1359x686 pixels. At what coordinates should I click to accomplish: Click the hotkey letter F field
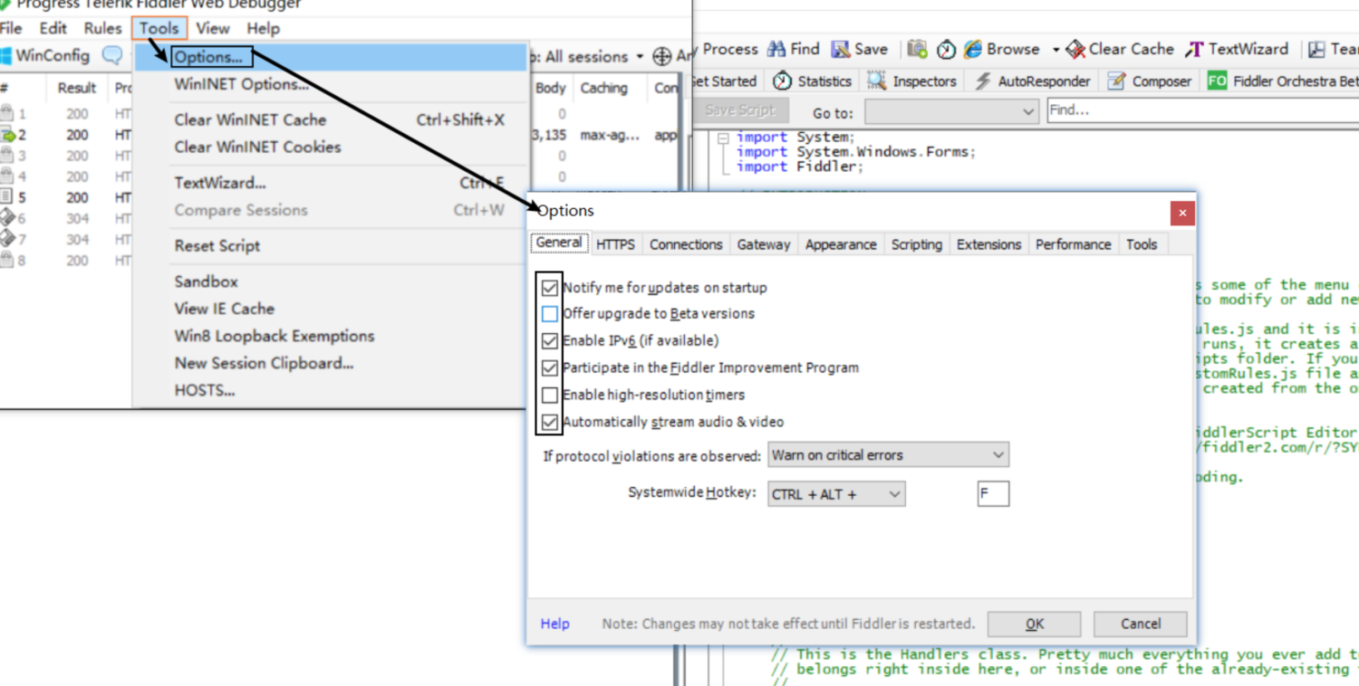pos(993,494)
